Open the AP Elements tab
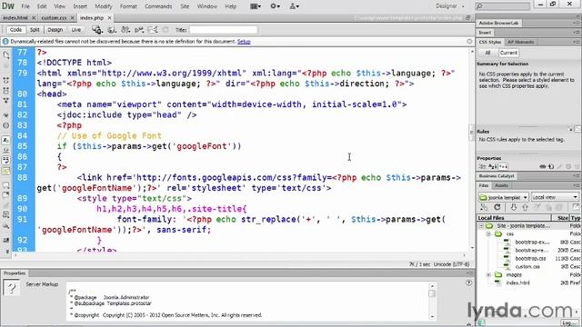The width and height of the screenshot is (582, 327). click(x=520, y=42)
